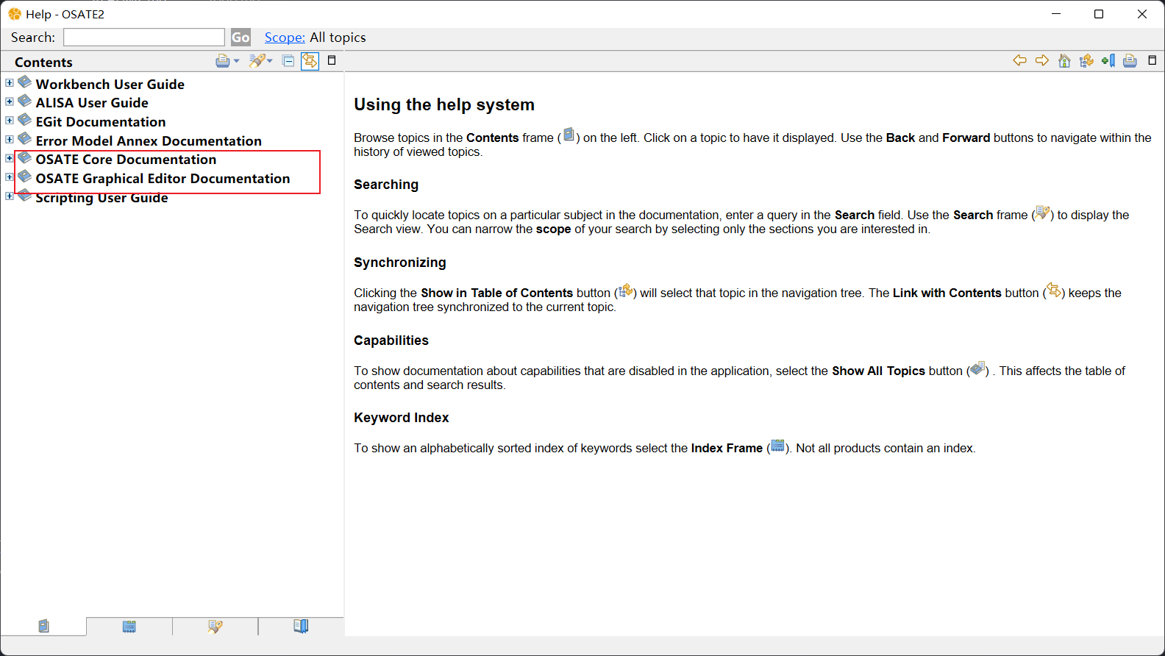Open the Print Topics icon in Contents toolbar
The image size is (1165, 656).
click(x=222, y=61)
